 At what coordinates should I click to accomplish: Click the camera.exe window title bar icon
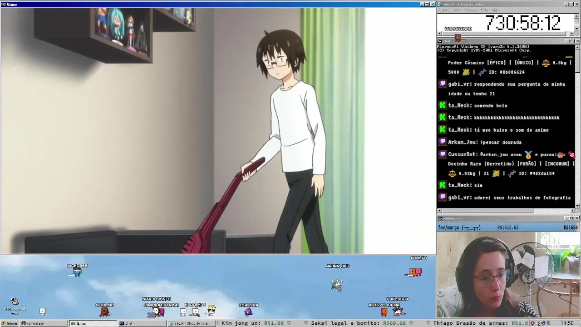coord(440,218)
